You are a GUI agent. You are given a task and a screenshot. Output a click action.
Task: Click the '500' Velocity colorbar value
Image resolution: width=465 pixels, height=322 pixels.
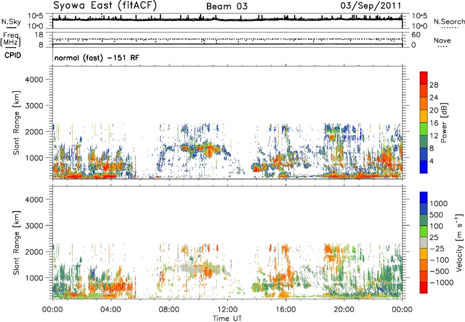click(x=437, y=214)
